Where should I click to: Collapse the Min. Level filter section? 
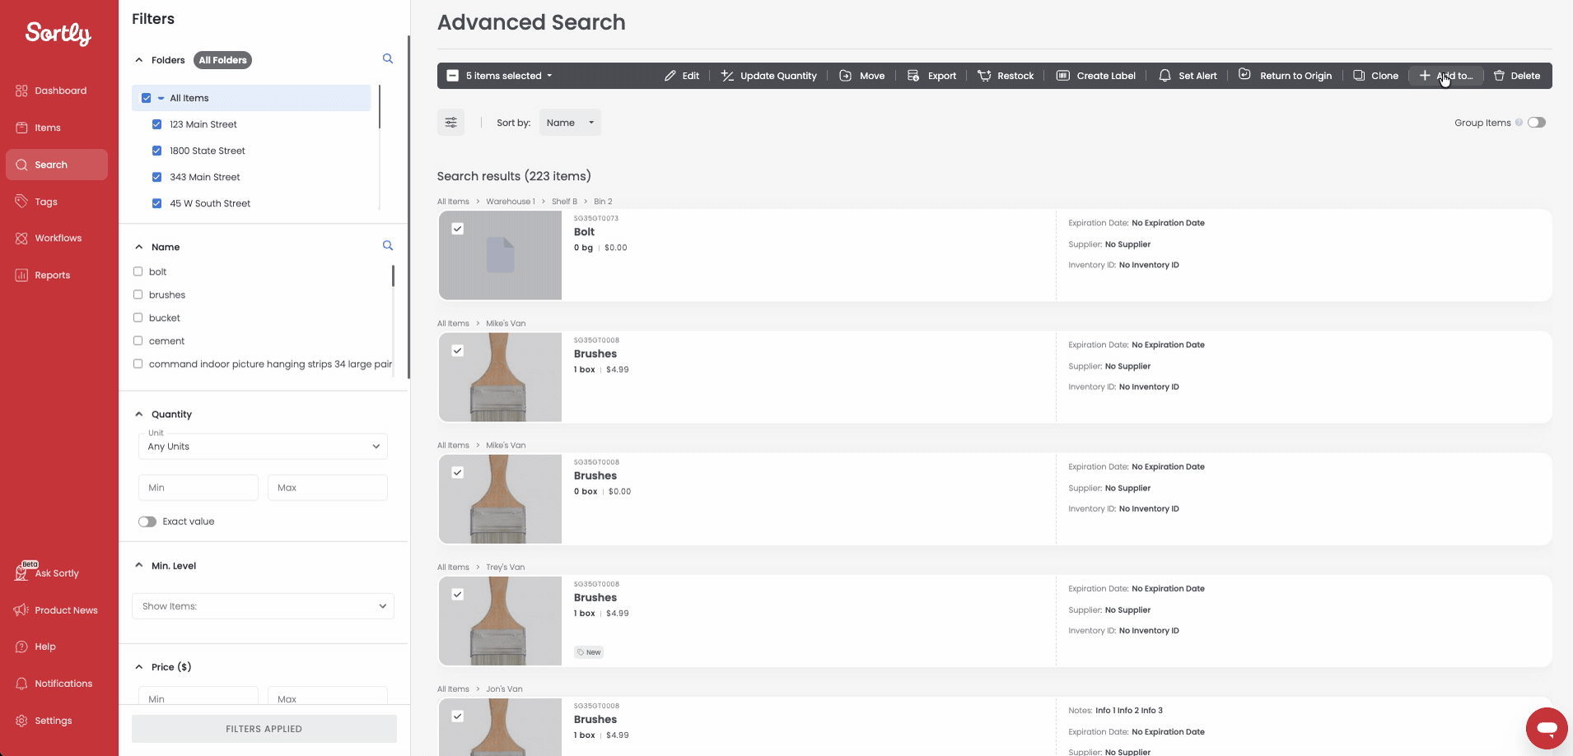pos(139,565)
